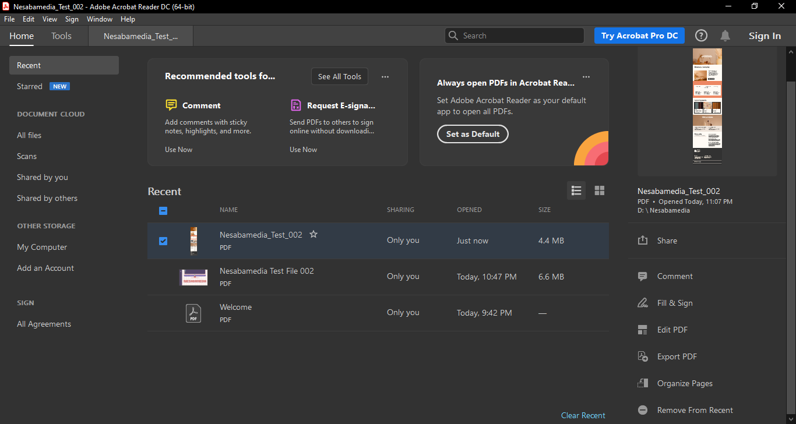Open more options on default PDF card
The image size is (796, 424).
point(586,76)
